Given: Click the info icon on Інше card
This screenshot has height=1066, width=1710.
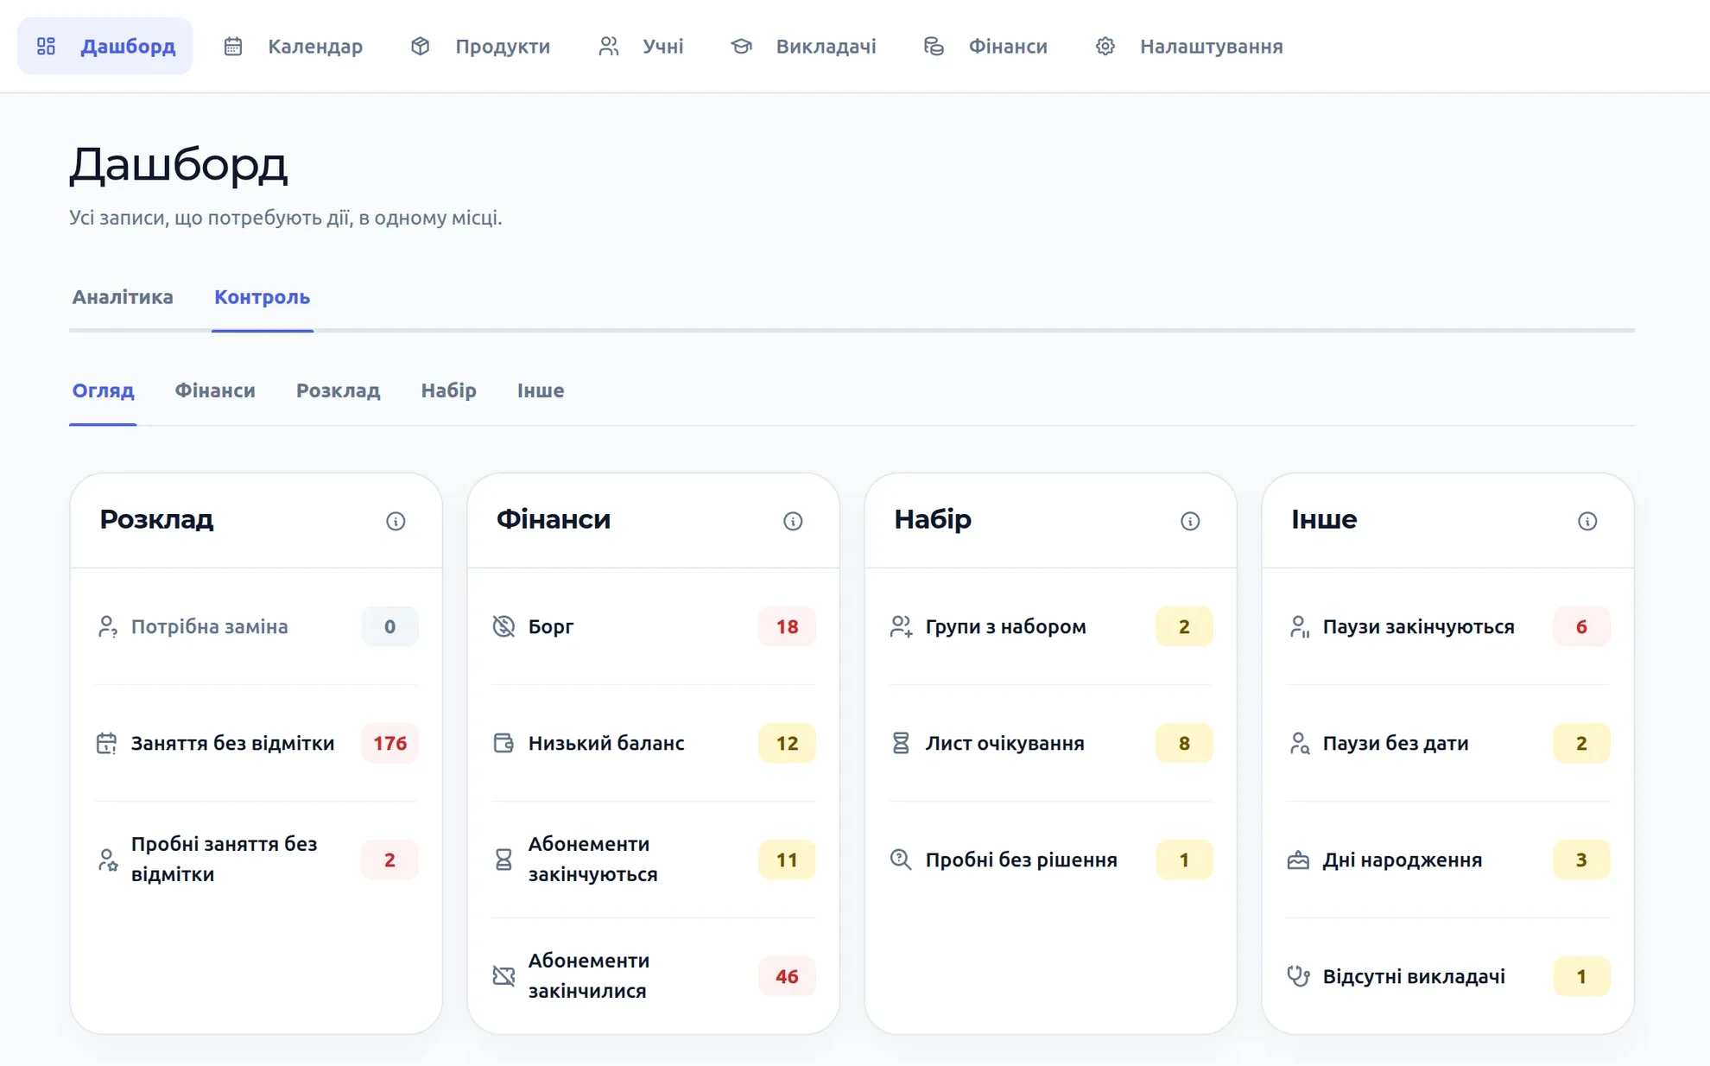Looking at the screenshot, I should (1587, 521).
